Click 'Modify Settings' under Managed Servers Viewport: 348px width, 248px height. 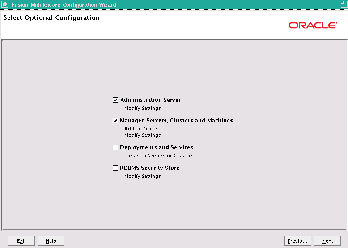[x=143, y=135]
